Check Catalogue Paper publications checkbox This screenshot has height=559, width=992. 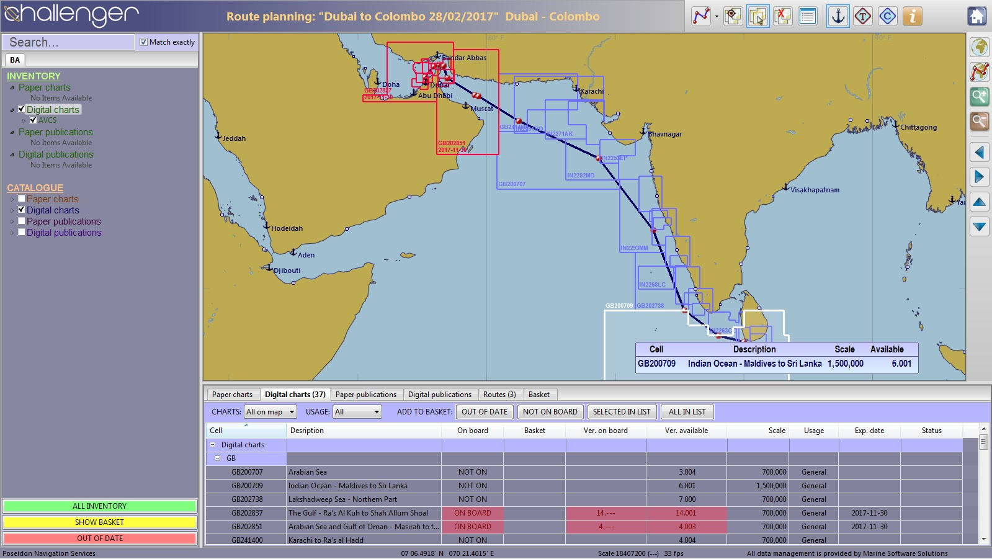click(22, 221)
